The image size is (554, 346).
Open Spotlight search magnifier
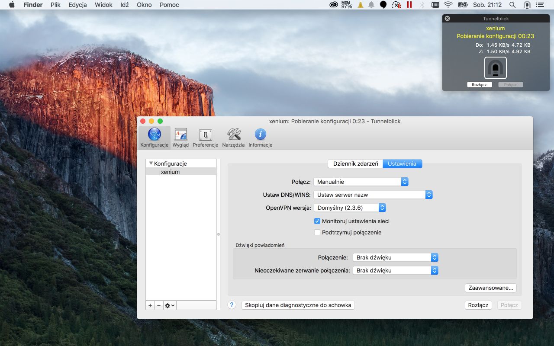512,5
